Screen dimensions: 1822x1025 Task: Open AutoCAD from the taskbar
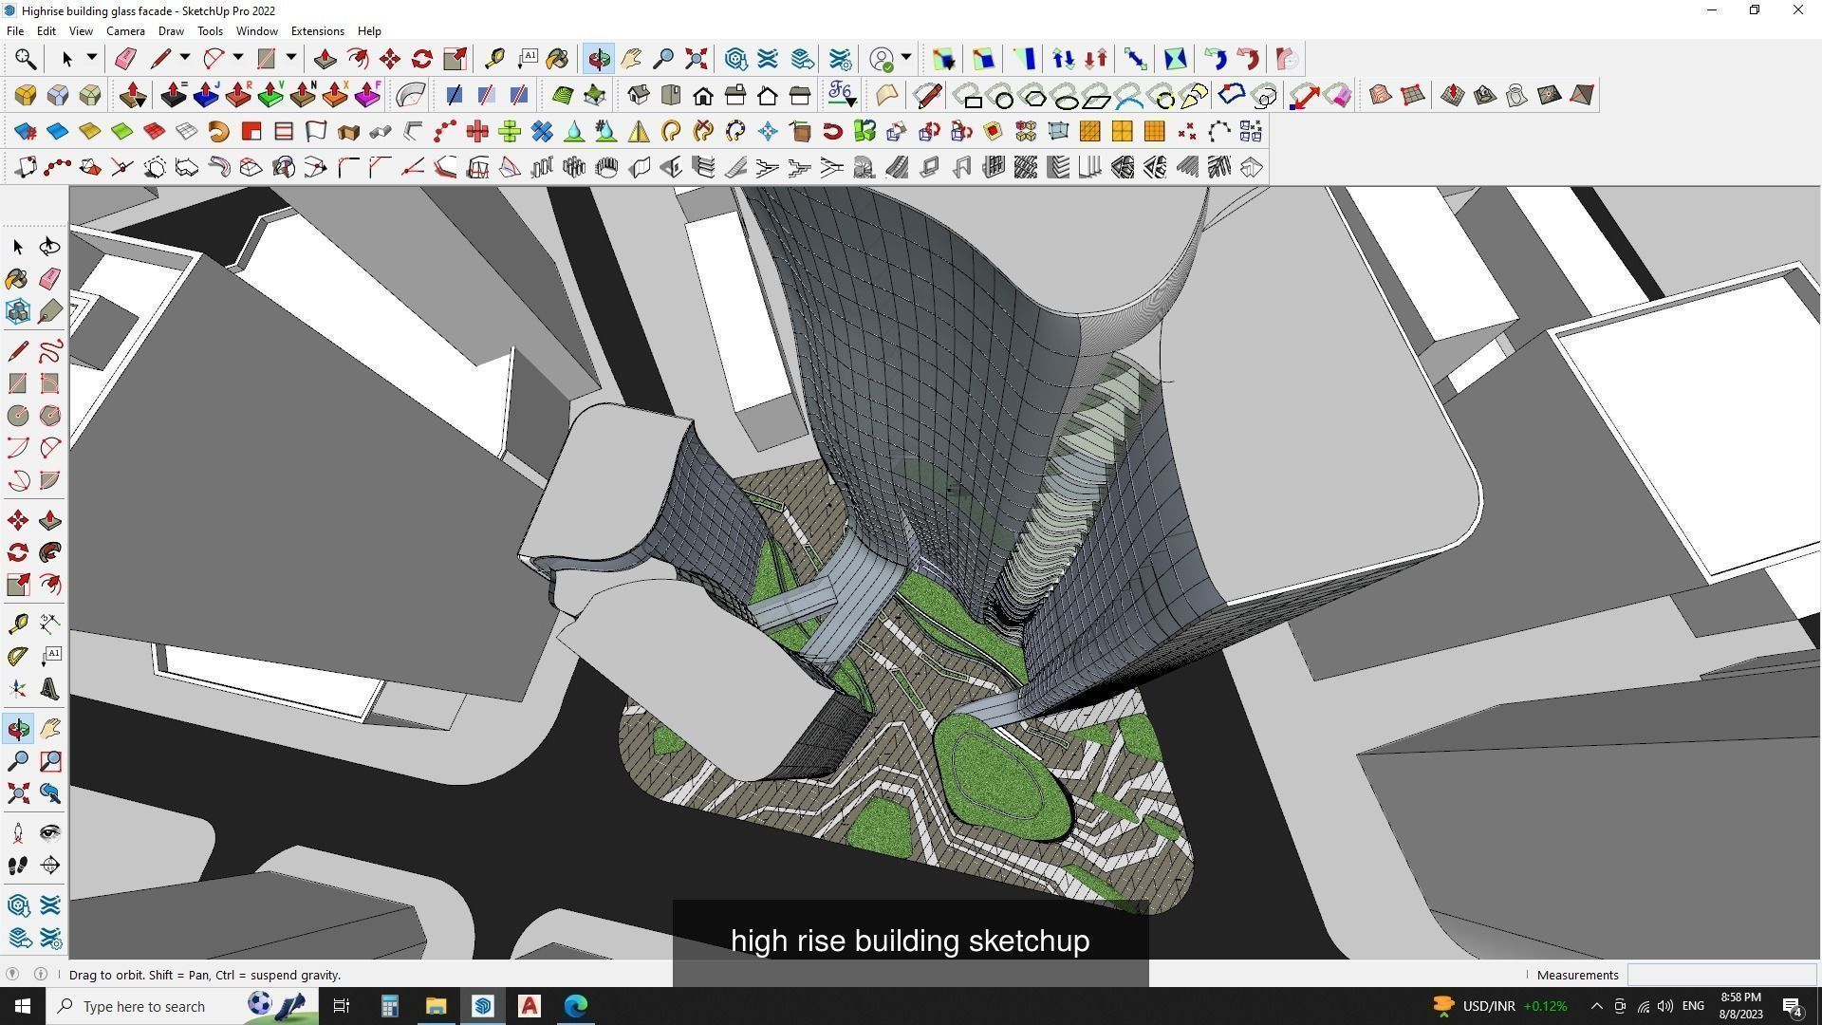point(529,1006)
